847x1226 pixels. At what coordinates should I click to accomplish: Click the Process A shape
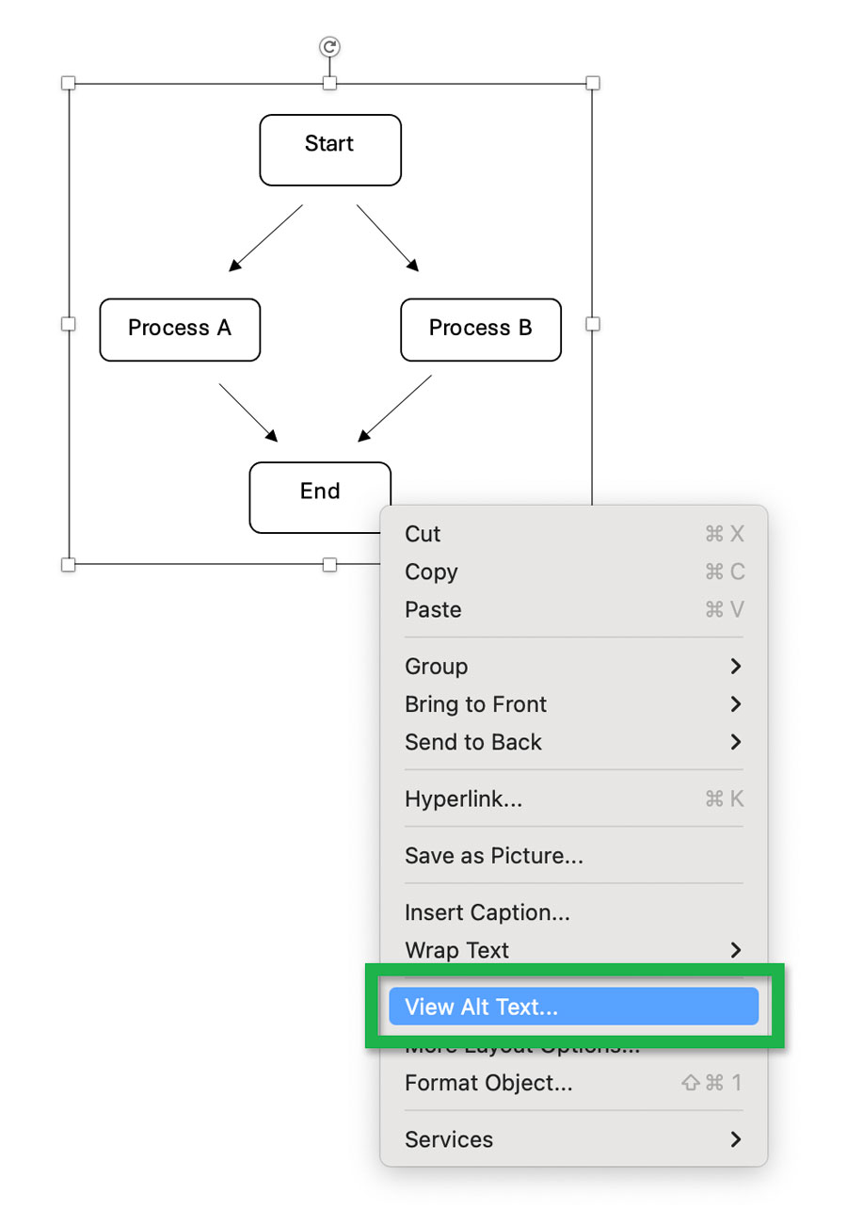click(x=180, y=330)
